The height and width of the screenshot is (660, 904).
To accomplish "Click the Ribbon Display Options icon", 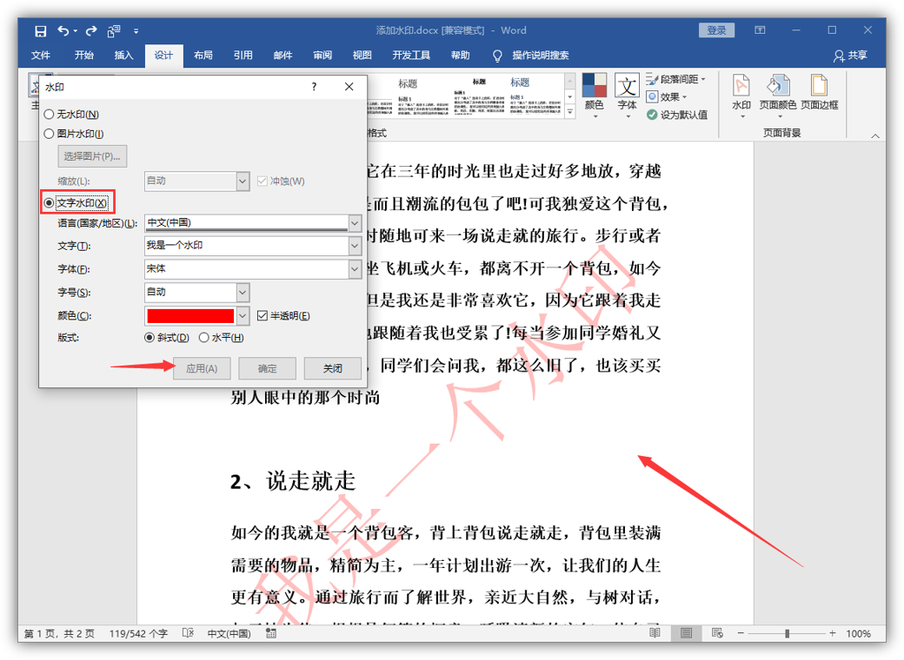I will (760, 30).
